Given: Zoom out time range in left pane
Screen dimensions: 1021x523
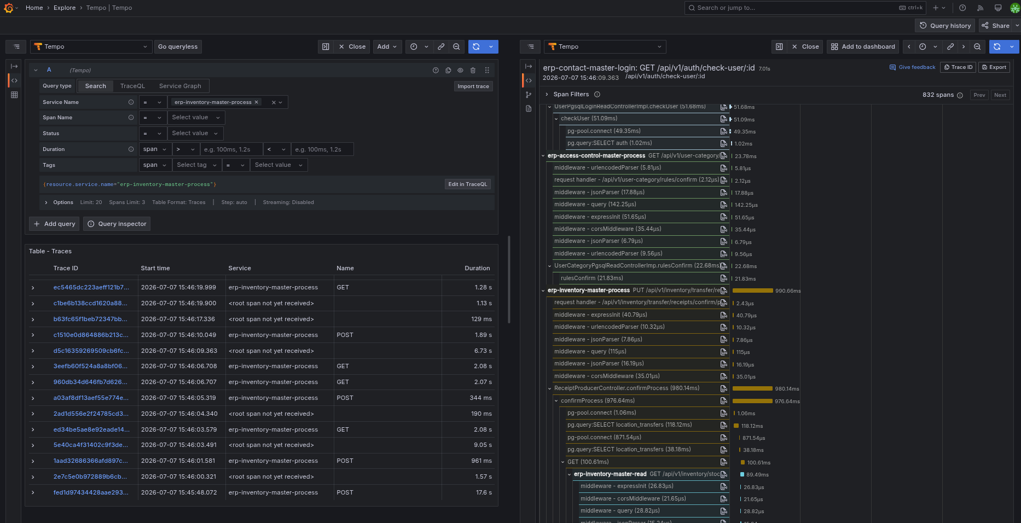Looking at the screenshot, I should pyautogui.click(x=456, y=47).
